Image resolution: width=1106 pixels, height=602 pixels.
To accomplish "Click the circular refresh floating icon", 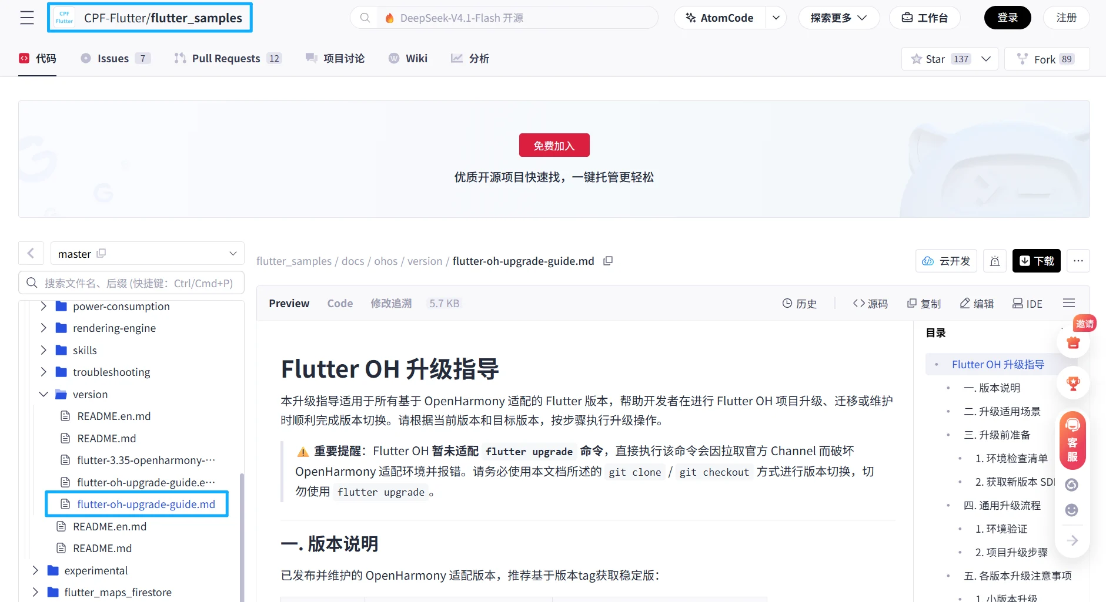I will coord(1072,485).
